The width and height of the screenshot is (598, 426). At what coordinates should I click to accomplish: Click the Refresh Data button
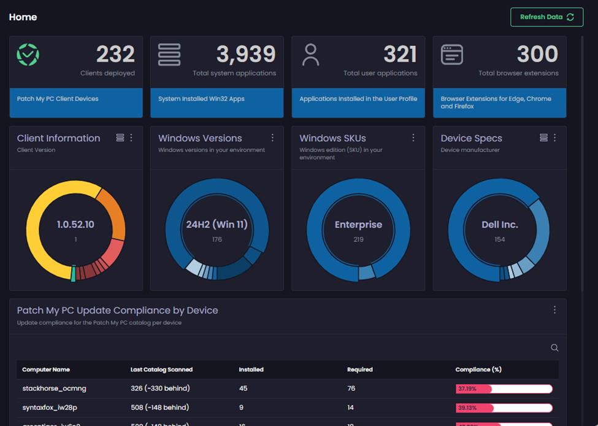coord(546,17)
